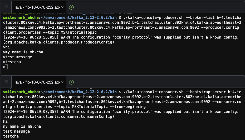The width and height of the screenshot is (245, 140).
Task: Click the producer line '>testcha'
Action: [12, 62]
